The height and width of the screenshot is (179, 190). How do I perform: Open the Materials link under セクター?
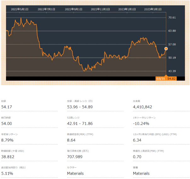pyautogui.click(x=75, y=173)
